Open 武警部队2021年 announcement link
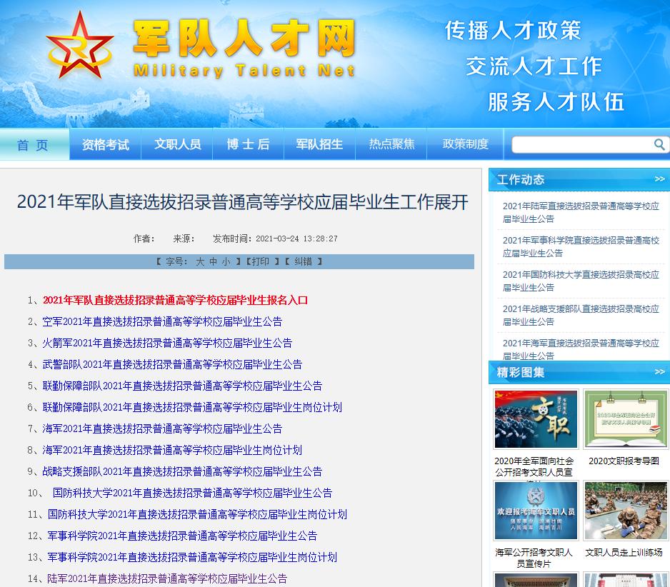Image resolution: width=670 pixels, height=587 pixels. (172, 364)
